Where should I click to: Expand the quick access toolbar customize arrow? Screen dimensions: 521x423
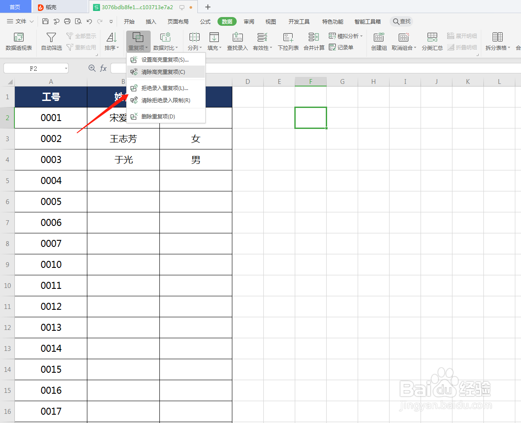pos(111,21)
